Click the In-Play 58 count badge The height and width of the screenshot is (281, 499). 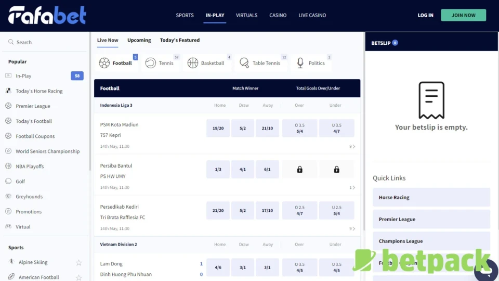tap(77, 76)
